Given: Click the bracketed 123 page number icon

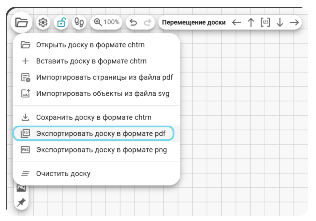Looking at the screenshot, I should [265, 22].
